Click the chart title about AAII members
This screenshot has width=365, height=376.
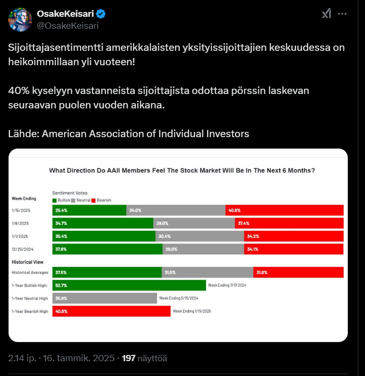(182, 171)
